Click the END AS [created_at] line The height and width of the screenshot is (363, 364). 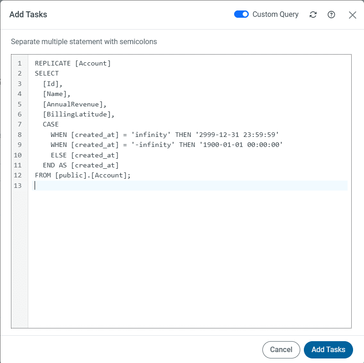tap(81, 165)
